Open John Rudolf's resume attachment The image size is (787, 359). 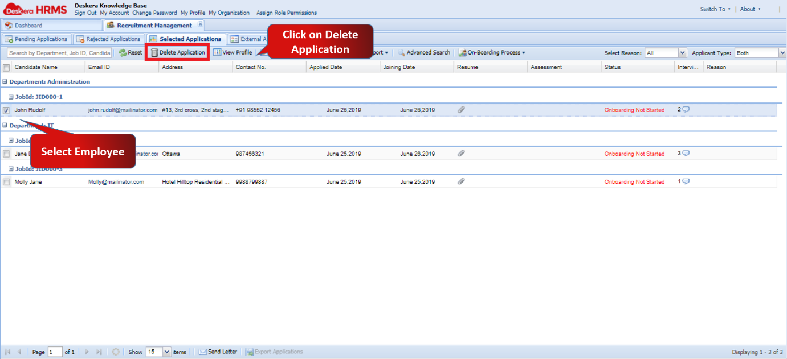point(461,109)
